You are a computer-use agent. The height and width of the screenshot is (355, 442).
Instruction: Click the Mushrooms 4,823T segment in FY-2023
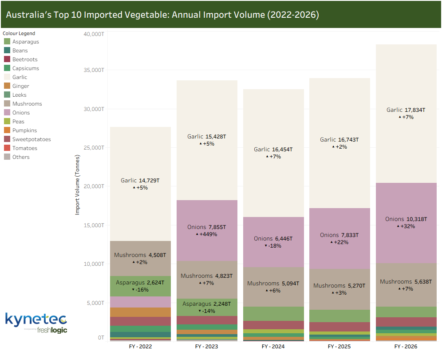pyautogui.click(x=207, y=280)
